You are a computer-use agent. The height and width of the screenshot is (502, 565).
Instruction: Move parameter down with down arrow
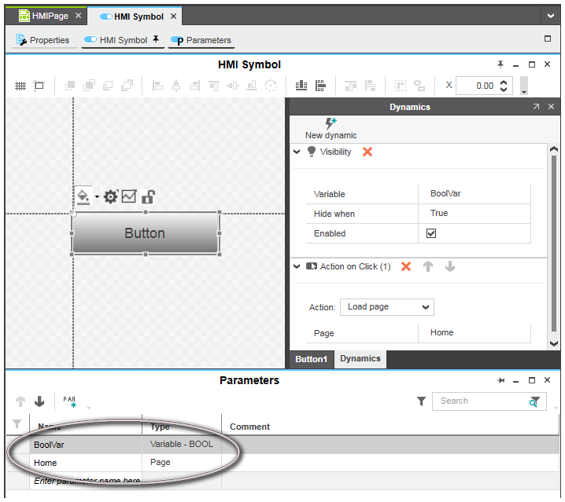pos(39,401)
